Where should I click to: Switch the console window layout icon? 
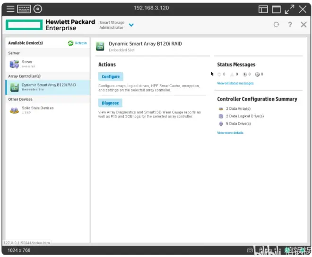(263, 9)
